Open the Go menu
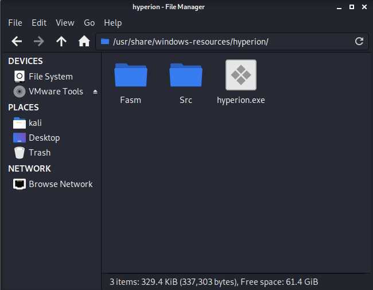The image size is (373, 290). 89,23
